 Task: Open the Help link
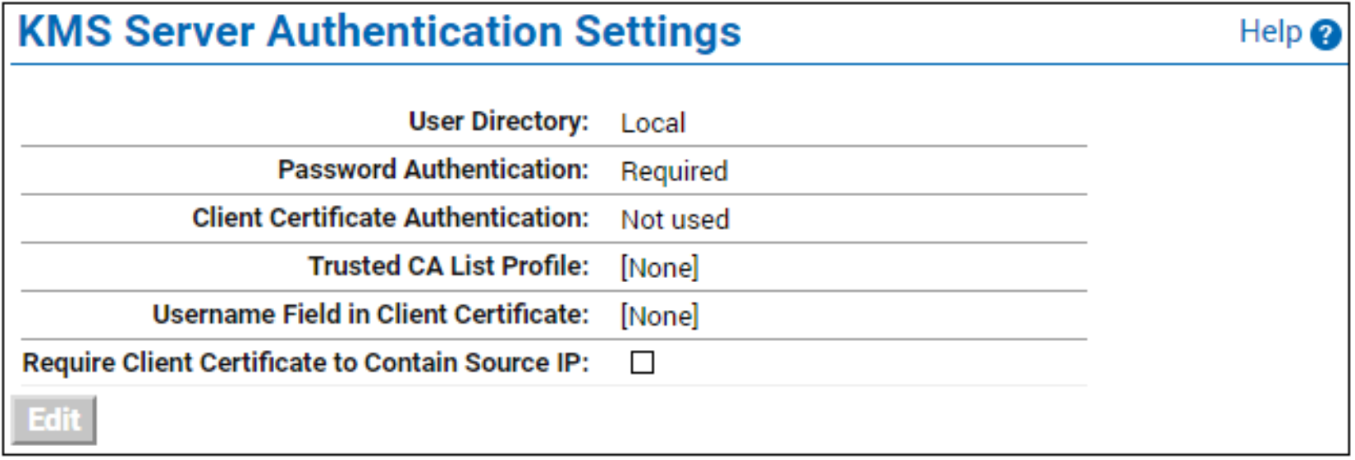tap(1270, 32)
